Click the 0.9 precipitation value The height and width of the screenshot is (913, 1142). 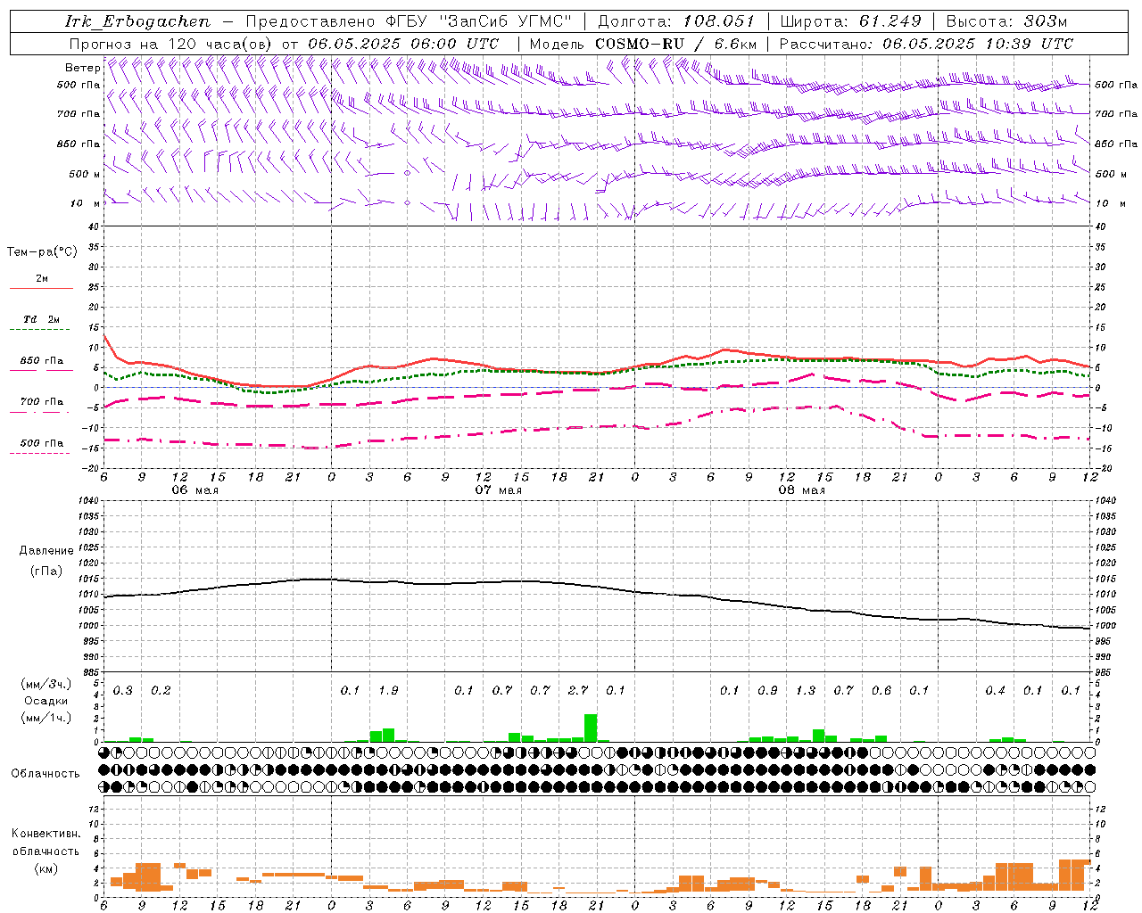pyautogui.click(x=767, y=691)
